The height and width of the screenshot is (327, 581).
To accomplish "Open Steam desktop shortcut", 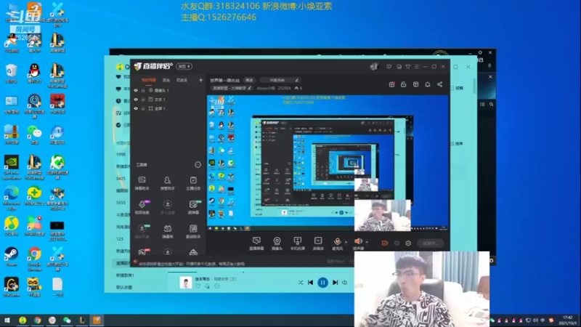I will coord(11,257).
